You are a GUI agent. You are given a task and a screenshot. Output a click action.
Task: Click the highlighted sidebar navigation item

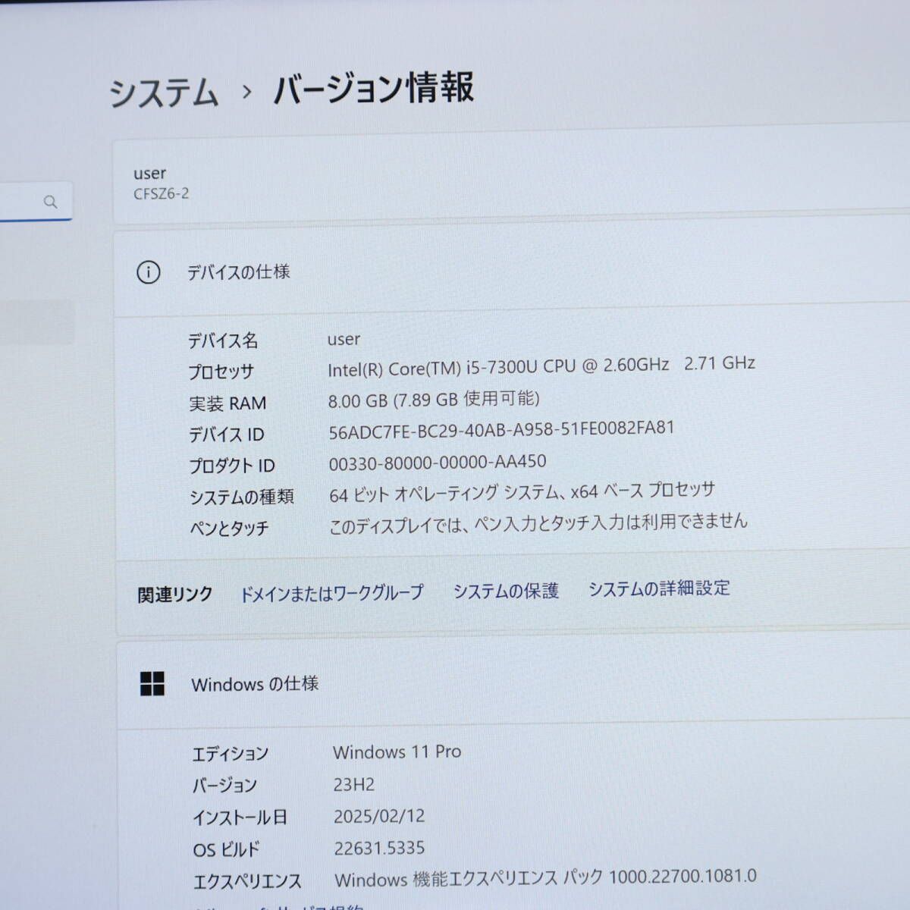click(36, 322)
